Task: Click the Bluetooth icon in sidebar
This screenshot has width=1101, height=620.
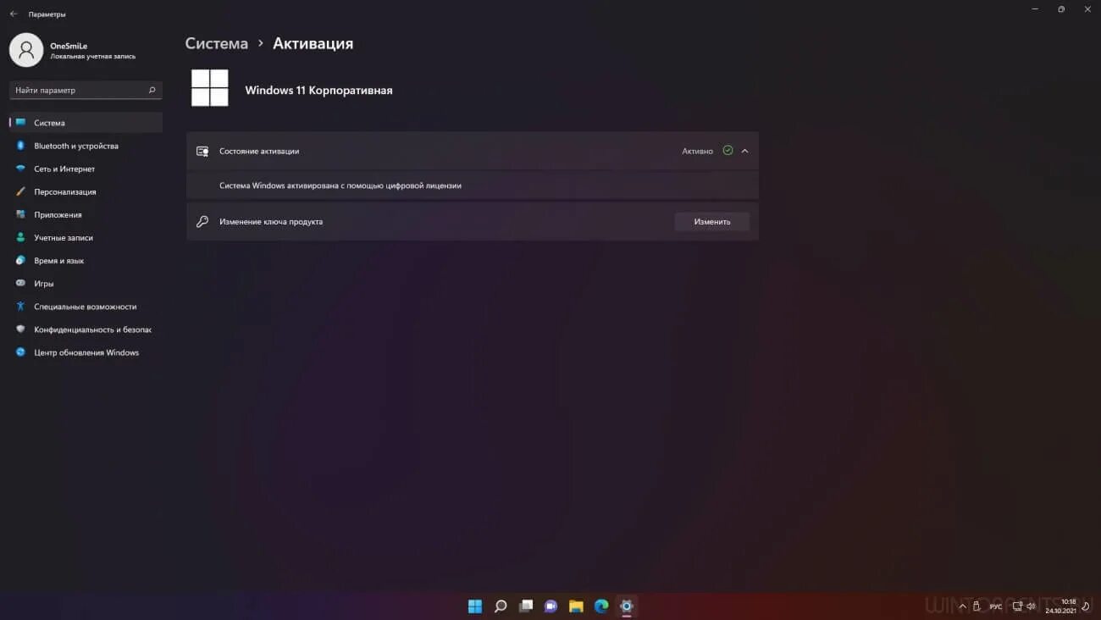Action: click(21, 146)
